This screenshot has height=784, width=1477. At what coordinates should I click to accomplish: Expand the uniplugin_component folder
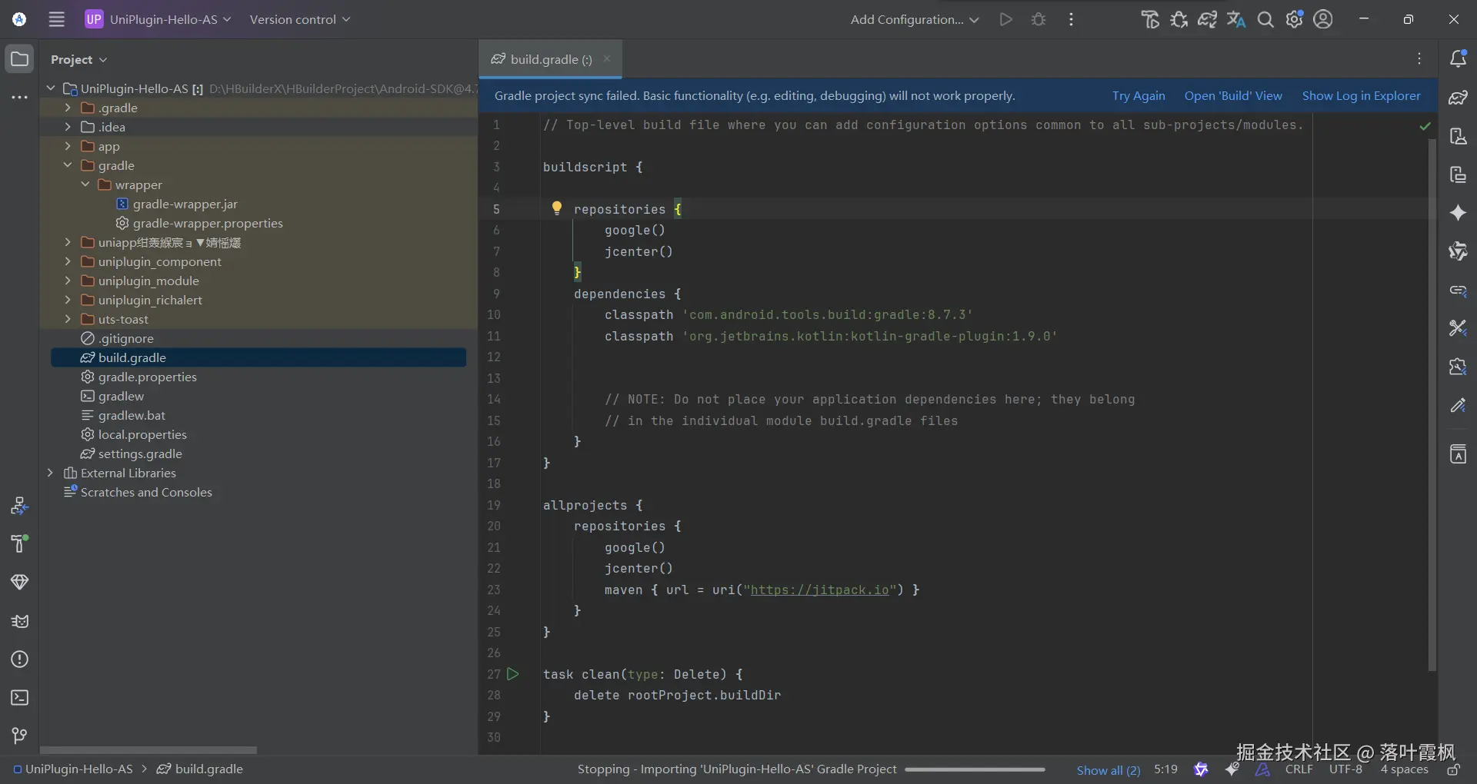68,261
